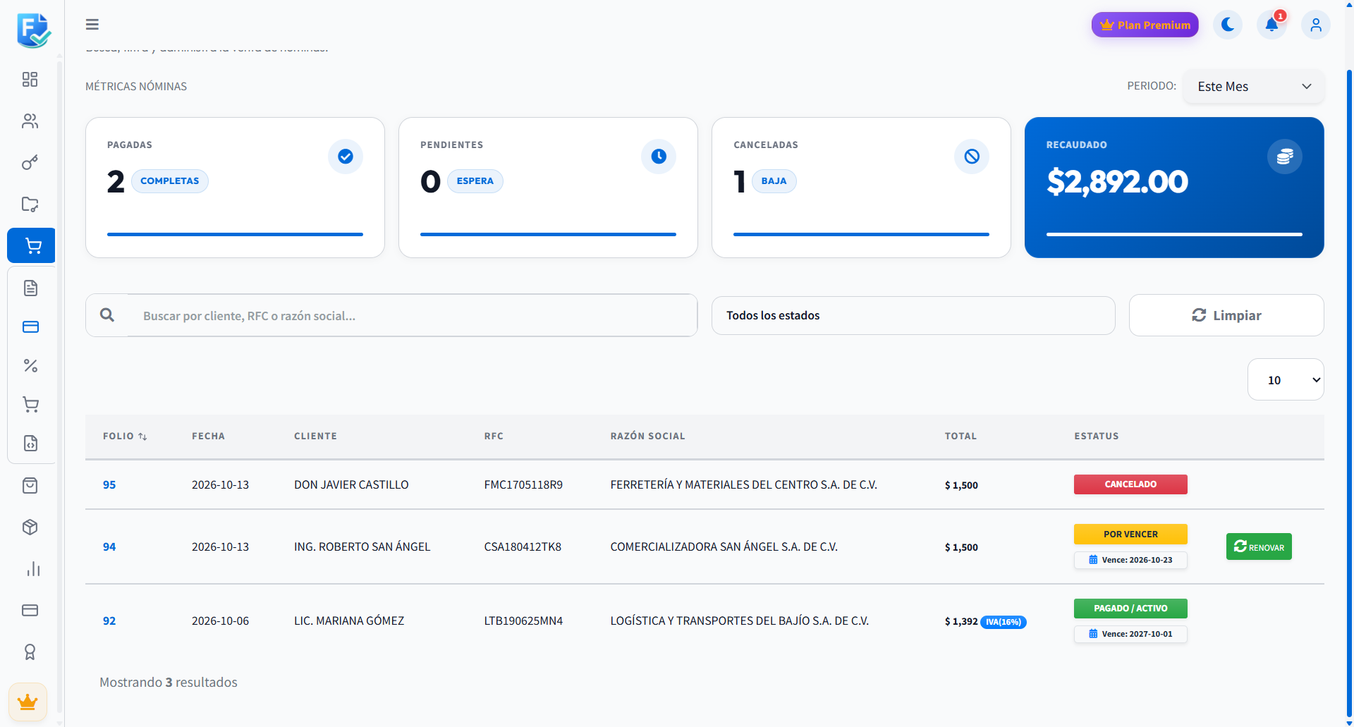Image resolution: width=1354 pixels, height=727 pixels.
Task: Open the 'Todos los estados' filter dropdown
Action: click(913, 315)
